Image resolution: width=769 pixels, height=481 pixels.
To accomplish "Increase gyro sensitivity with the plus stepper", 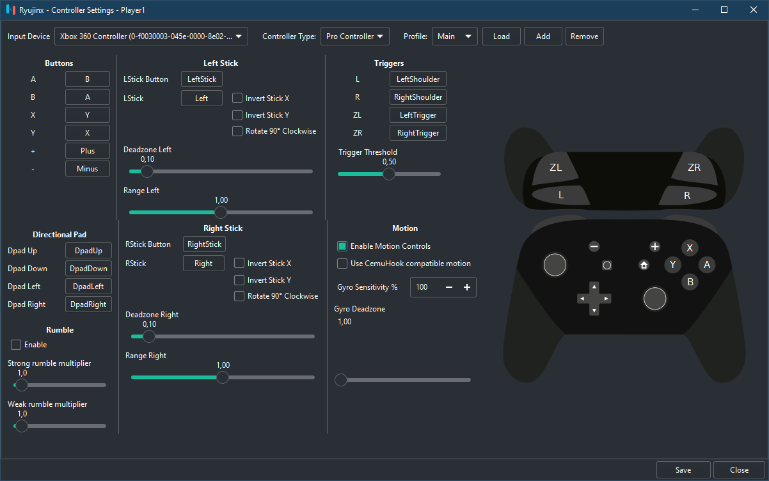I will (x=467, y=287).
